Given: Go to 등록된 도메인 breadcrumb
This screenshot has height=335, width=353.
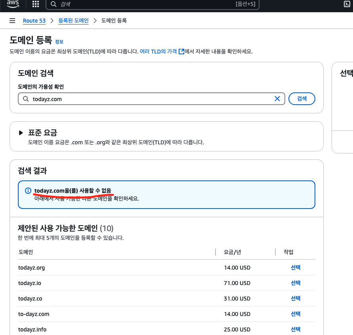Looking at the screenshot, I should coord(73,21).
